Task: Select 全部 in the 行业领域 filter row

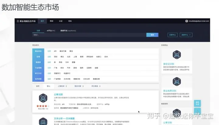Action: (49, 68)
